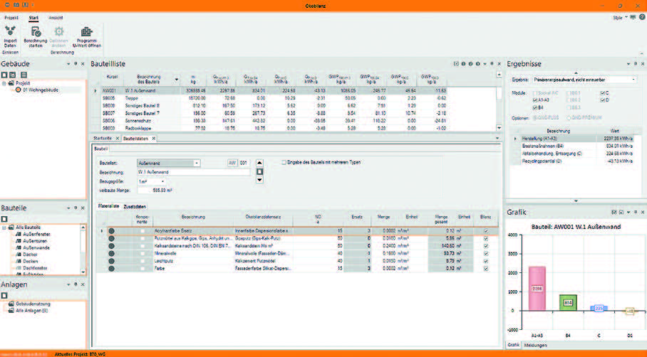Viewport: 647px width, 357px height.
Task: Click first icon in Grafik panel header
Action: [x=614, y=212]
